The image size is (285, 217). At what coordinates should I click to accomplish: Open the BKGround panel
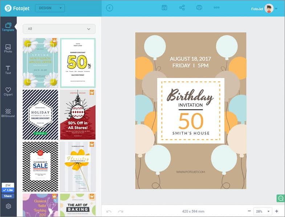point(8,113)
